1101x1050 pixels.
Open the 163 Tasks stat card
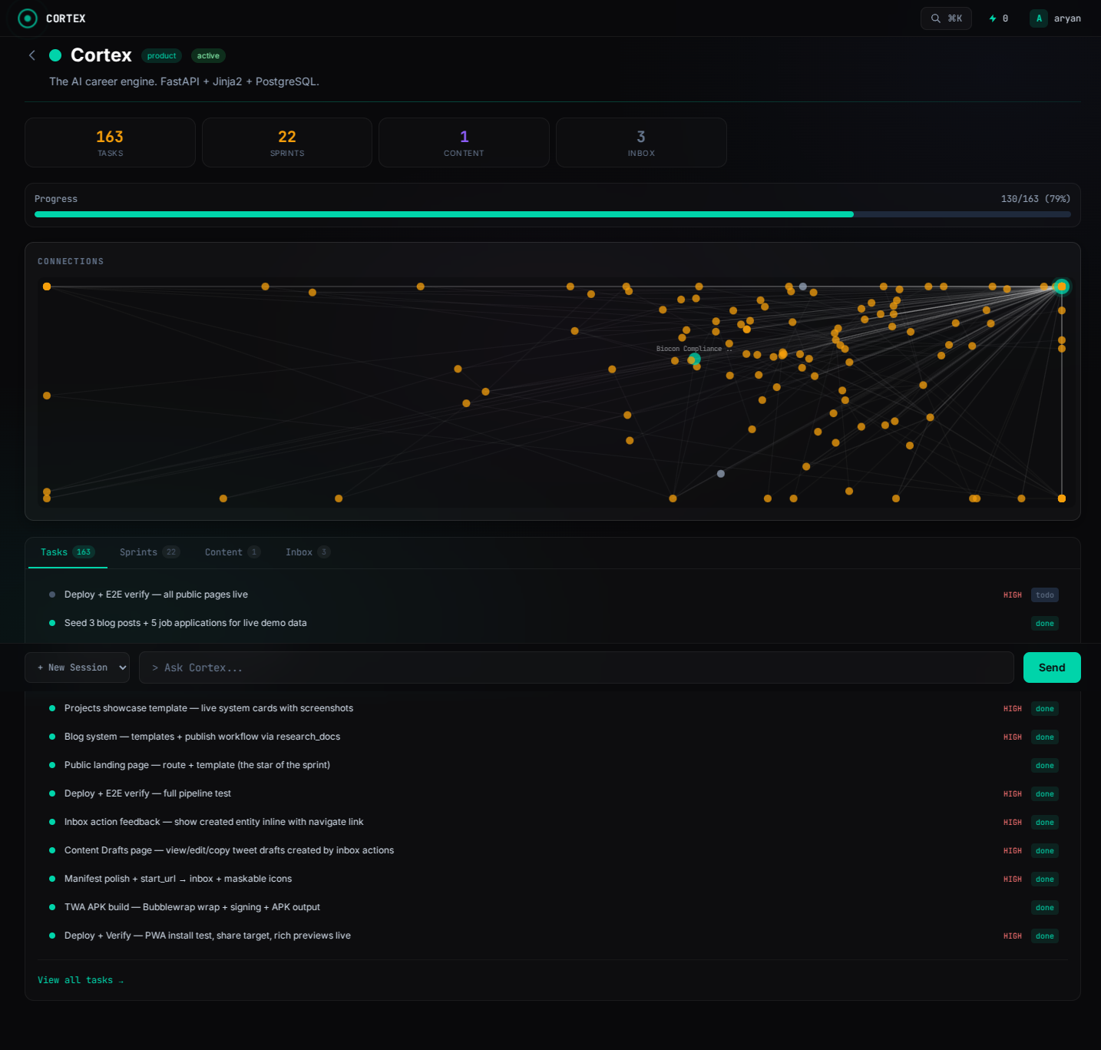tap(110, 142)
